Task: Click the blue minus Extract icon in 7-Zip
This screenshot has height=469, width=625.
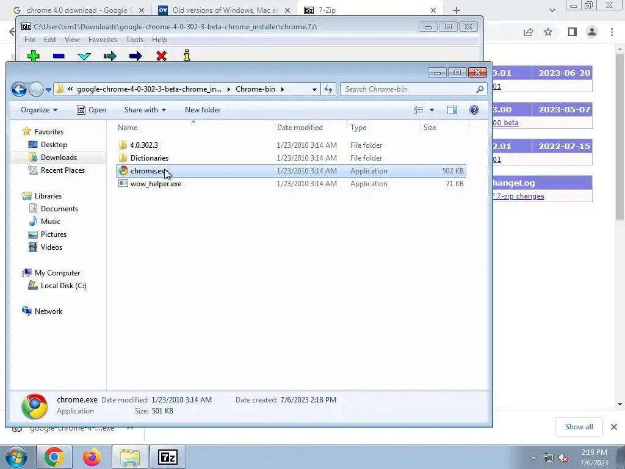Action: pos(59,56)
